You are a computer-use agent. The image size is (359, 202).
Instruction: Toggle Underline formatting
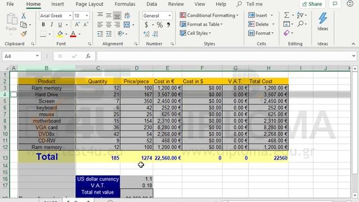[x=60, y=25]
